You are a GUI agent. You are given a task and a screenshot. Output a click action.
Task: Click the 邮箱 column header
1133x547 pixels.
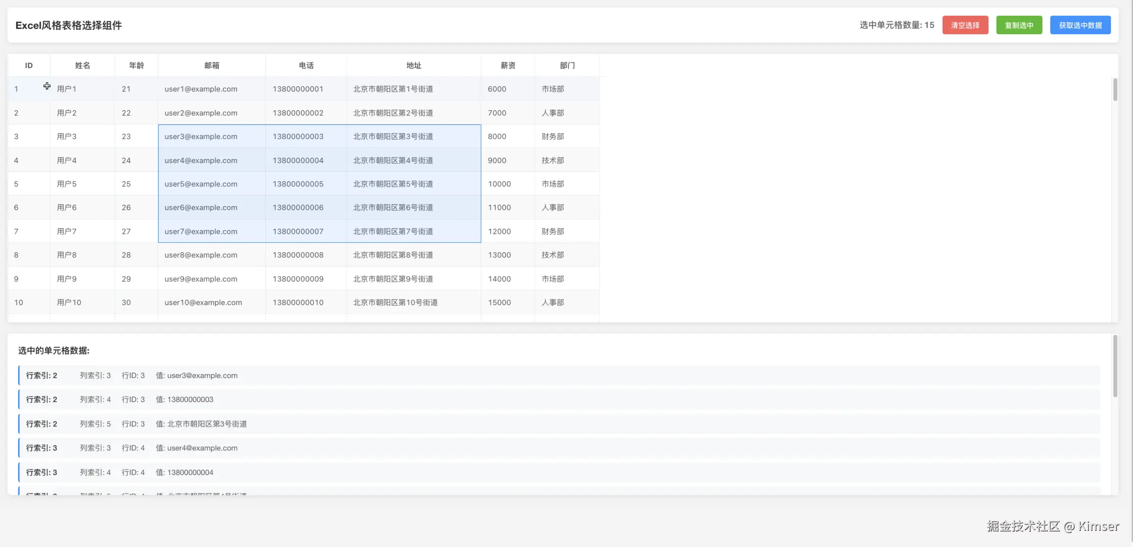pos(212,66)
